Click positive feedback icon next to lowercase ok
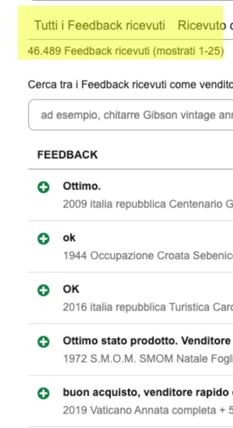 pos(43,239)
